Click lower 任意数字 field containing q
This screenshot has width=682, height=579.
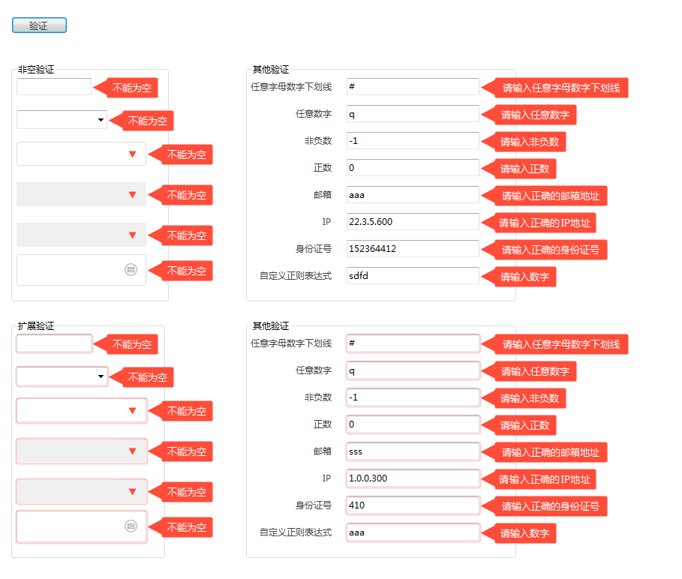tap(413, 370)
